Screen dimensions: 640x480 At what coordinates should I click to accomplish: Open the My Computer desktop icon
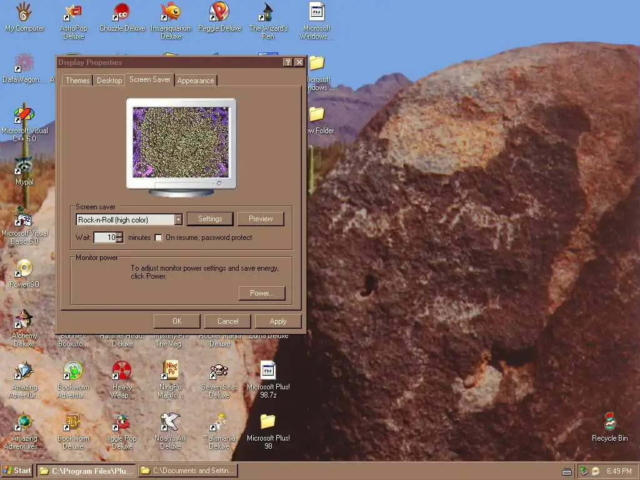tap(24, 12)
